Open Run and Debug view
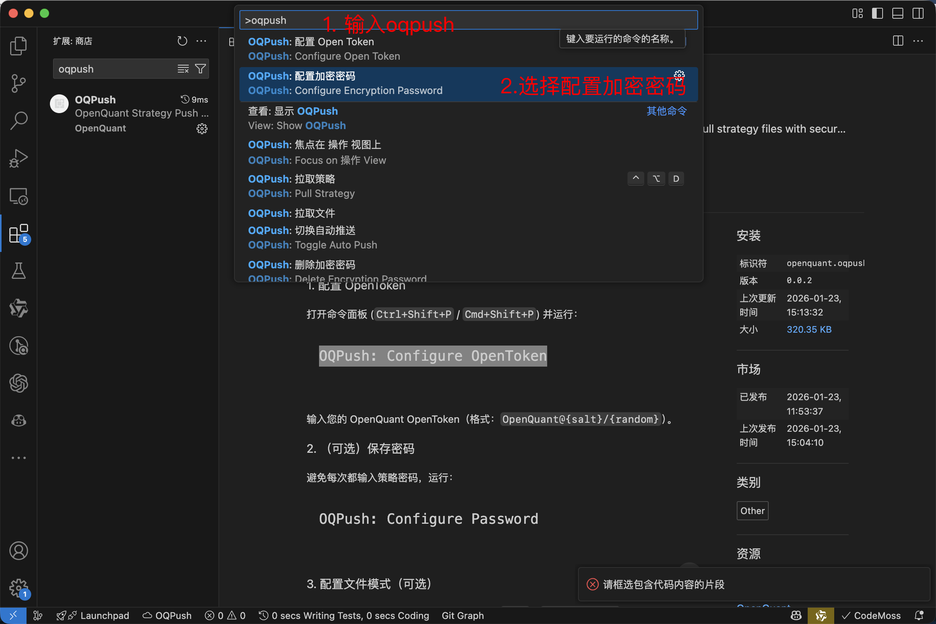 pos(19,158)
